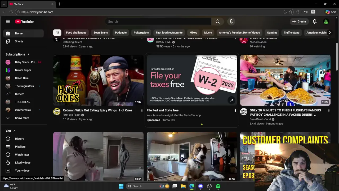Open Spotify from the taskbar
The height and width of the screenshot is (191, 339).
[218, 186]
